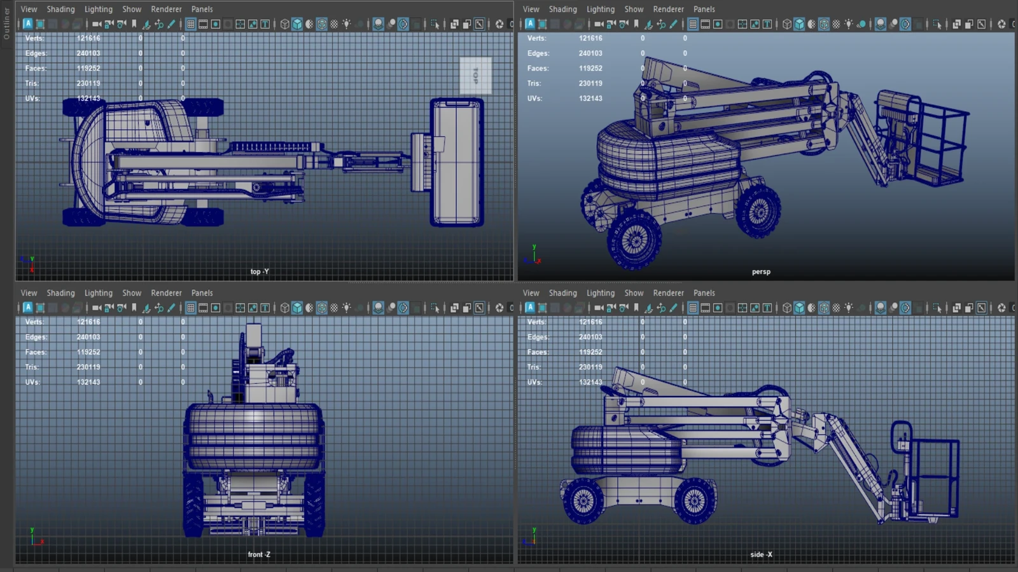Click the Image Plane icon in side -X panel
1018x572 pixels.
(x=648, y=308)
